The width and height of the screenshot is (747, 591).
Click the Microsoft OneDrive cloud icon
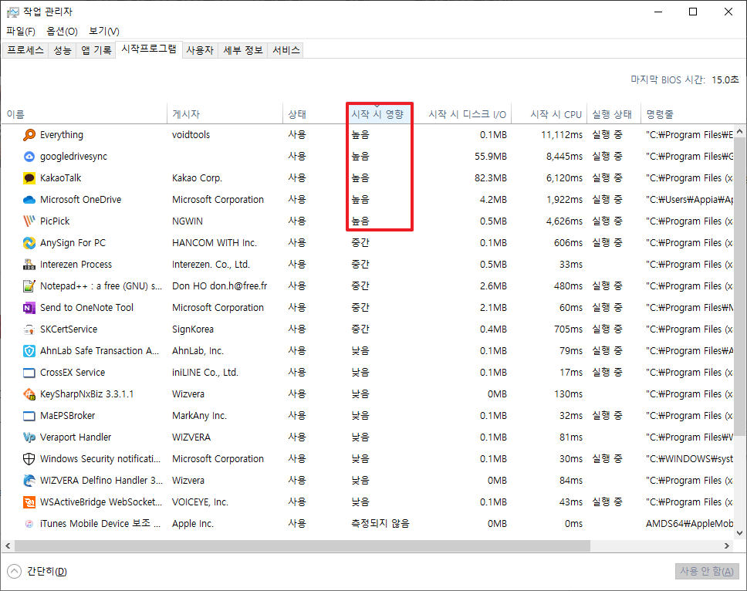coord(29,200)
